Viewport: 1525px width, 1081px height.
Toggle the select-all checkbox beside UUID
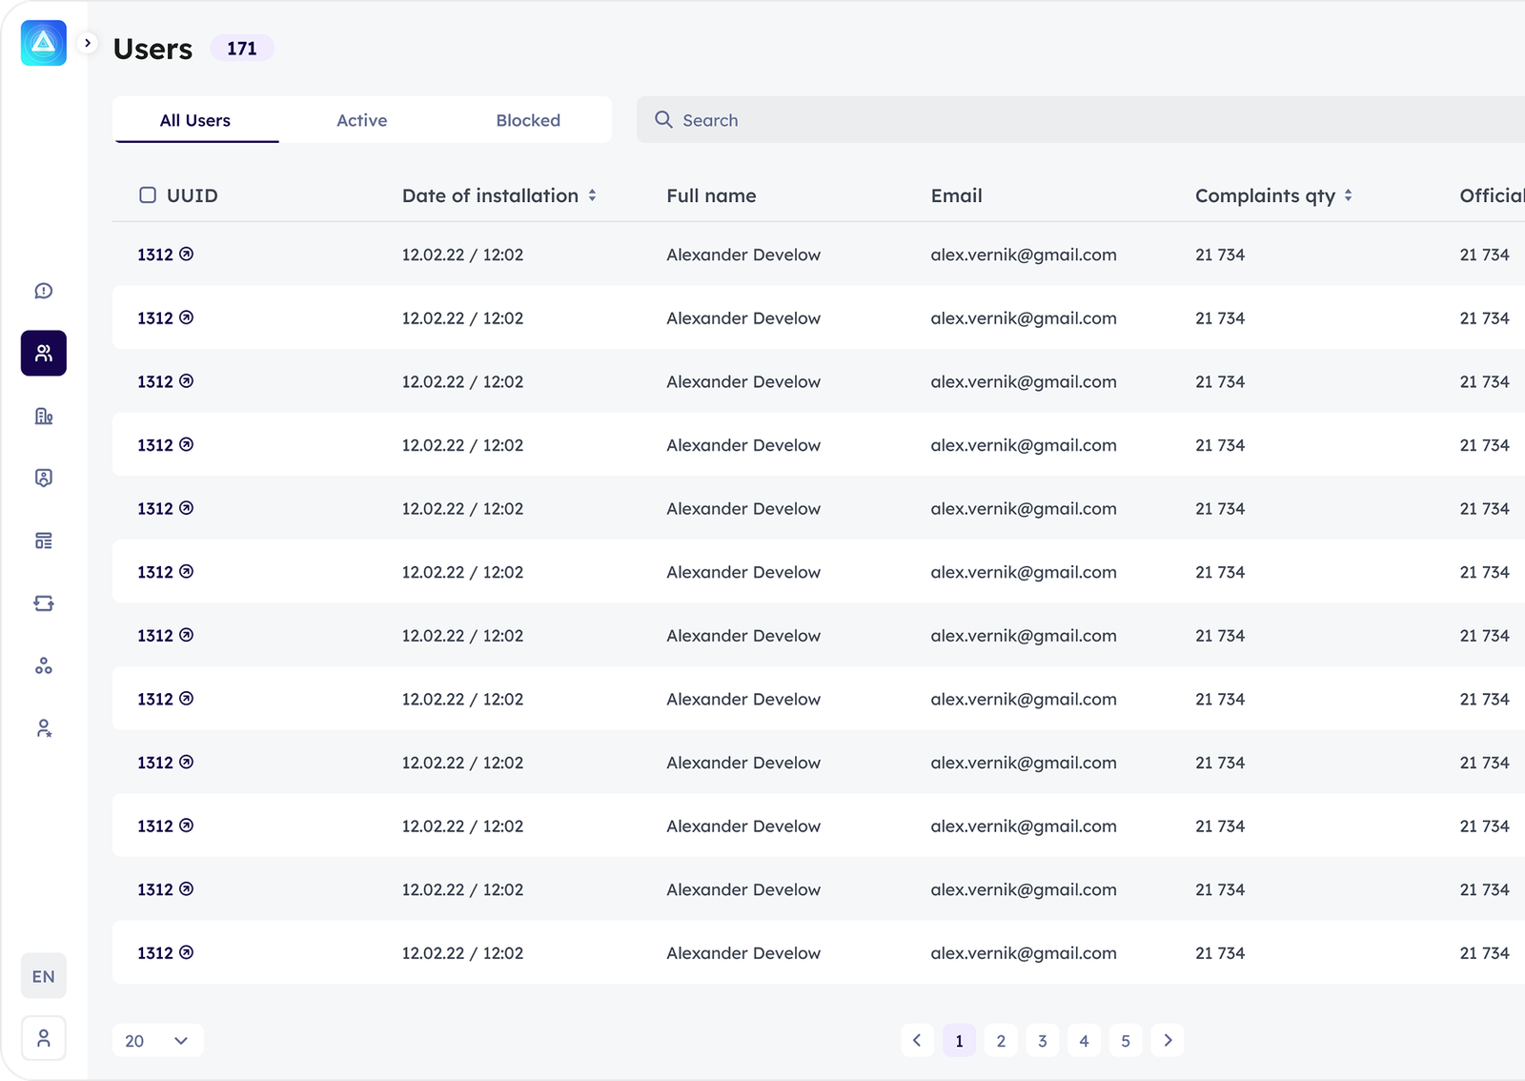tap(148, 195)
